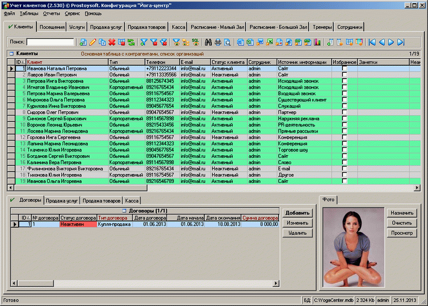Image resolution: width=428 pixels, height=306 pixels.
Task: Click the red X delete record icon
Action: 112,42
